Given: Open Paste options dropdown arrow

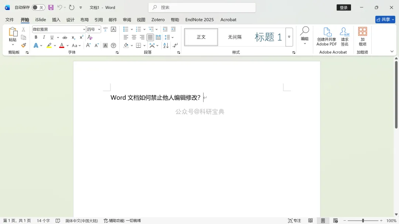Looking at the screenshot, I should [x=13, y=45].
